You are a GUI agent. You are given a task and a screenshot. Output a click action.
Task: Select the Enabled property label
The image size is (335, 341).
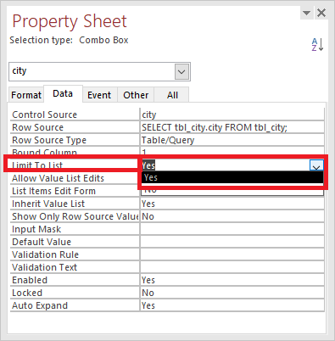30,280
